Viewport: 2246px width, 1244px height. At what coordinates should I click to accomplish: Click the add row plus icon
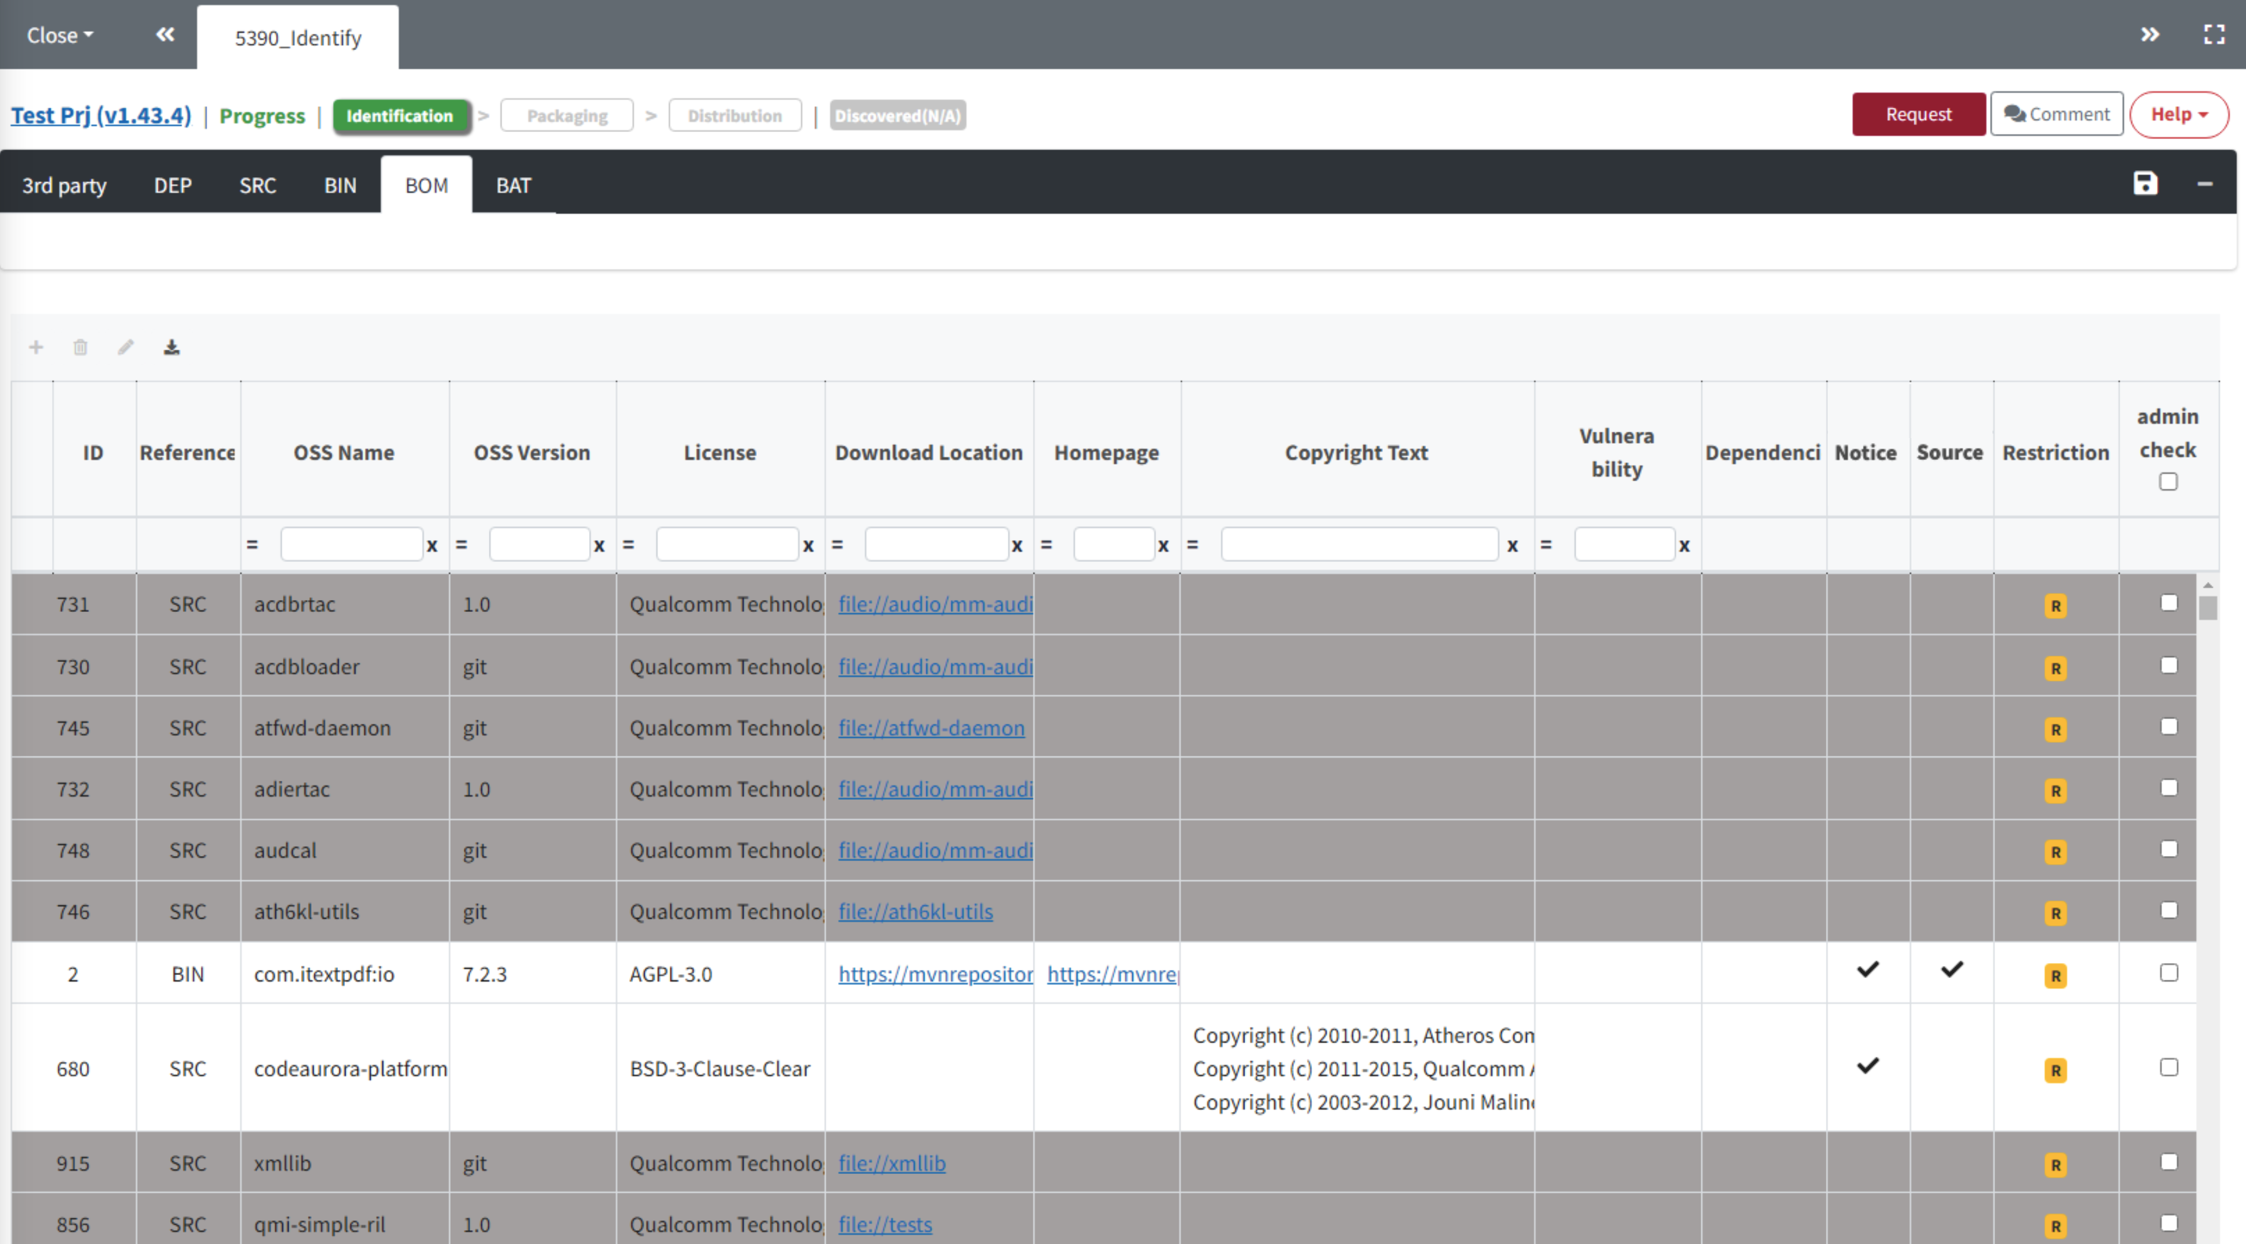36,347
